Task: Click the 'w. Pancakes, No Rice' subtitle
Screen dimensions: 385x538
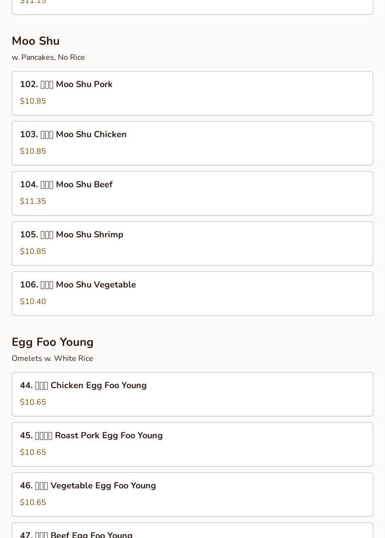Action: pyautogui.click(x=48, y=57)
